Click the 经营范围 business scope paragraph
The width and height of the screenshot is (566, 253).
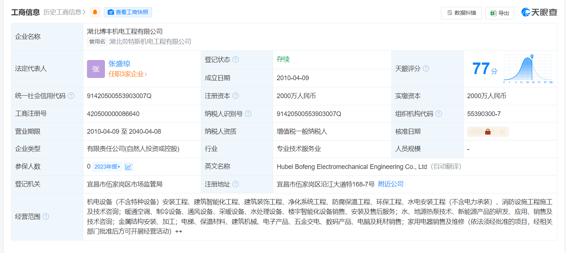pos(320,217)
